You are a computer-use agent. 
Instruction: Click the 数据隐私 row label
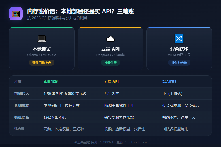[x=22, y=117]
